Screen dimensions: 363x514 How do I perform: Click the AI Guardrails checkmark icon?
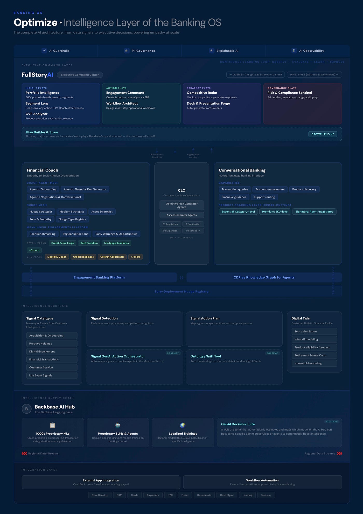[44, 51]
